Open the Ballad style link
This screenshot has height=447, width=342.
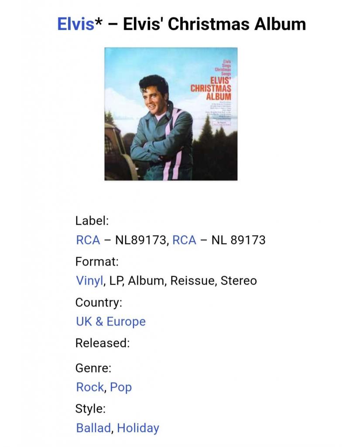pos(93,428)
